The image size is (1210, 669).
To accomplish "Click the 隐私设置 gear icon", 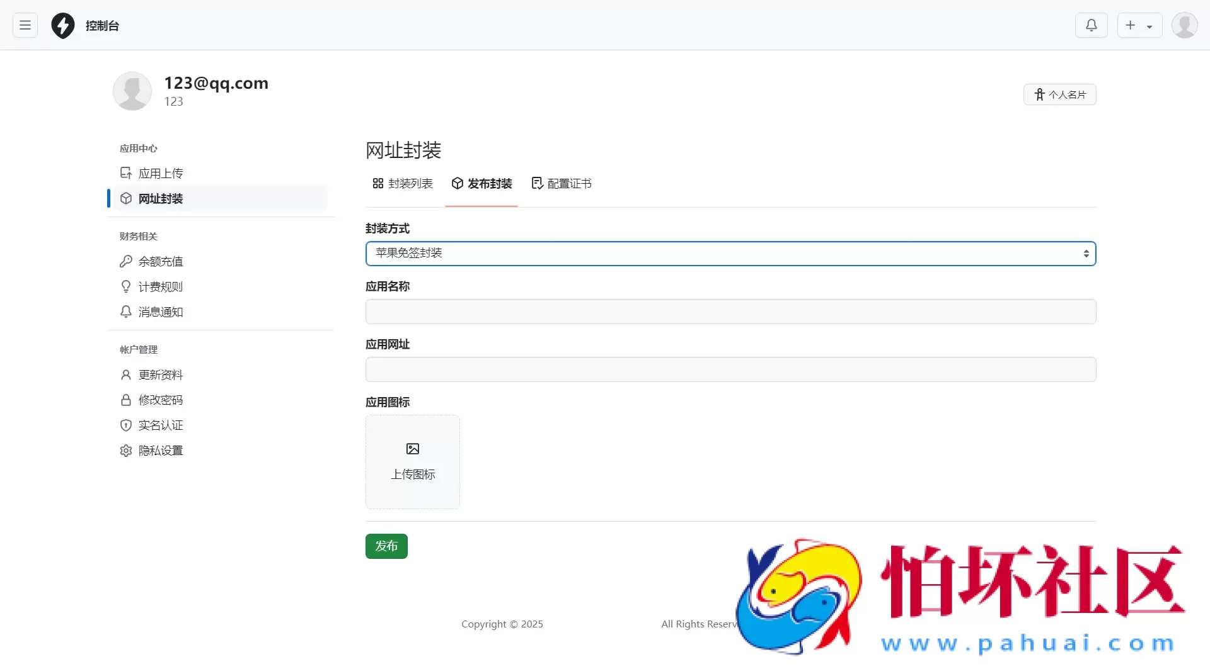I will (126, 451).
